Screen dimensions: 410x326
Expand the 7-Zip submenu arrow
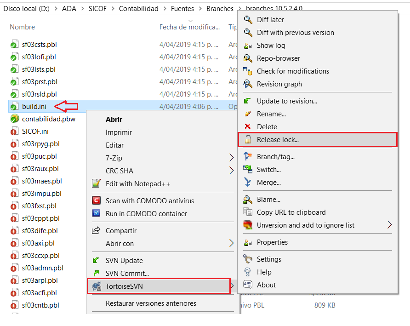pos(231,158)
